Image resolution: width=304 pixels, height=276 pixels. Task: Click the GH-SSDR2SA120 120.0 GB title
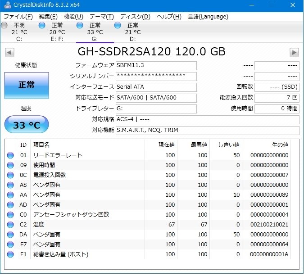point(152,52)
